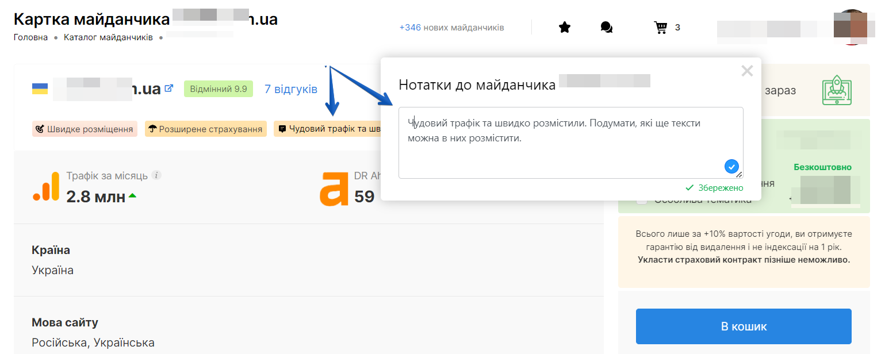Image resolution: width=885 pixels, height=354 pixels.
Task: Open favorites via the star icon
Action: (564, 27)
